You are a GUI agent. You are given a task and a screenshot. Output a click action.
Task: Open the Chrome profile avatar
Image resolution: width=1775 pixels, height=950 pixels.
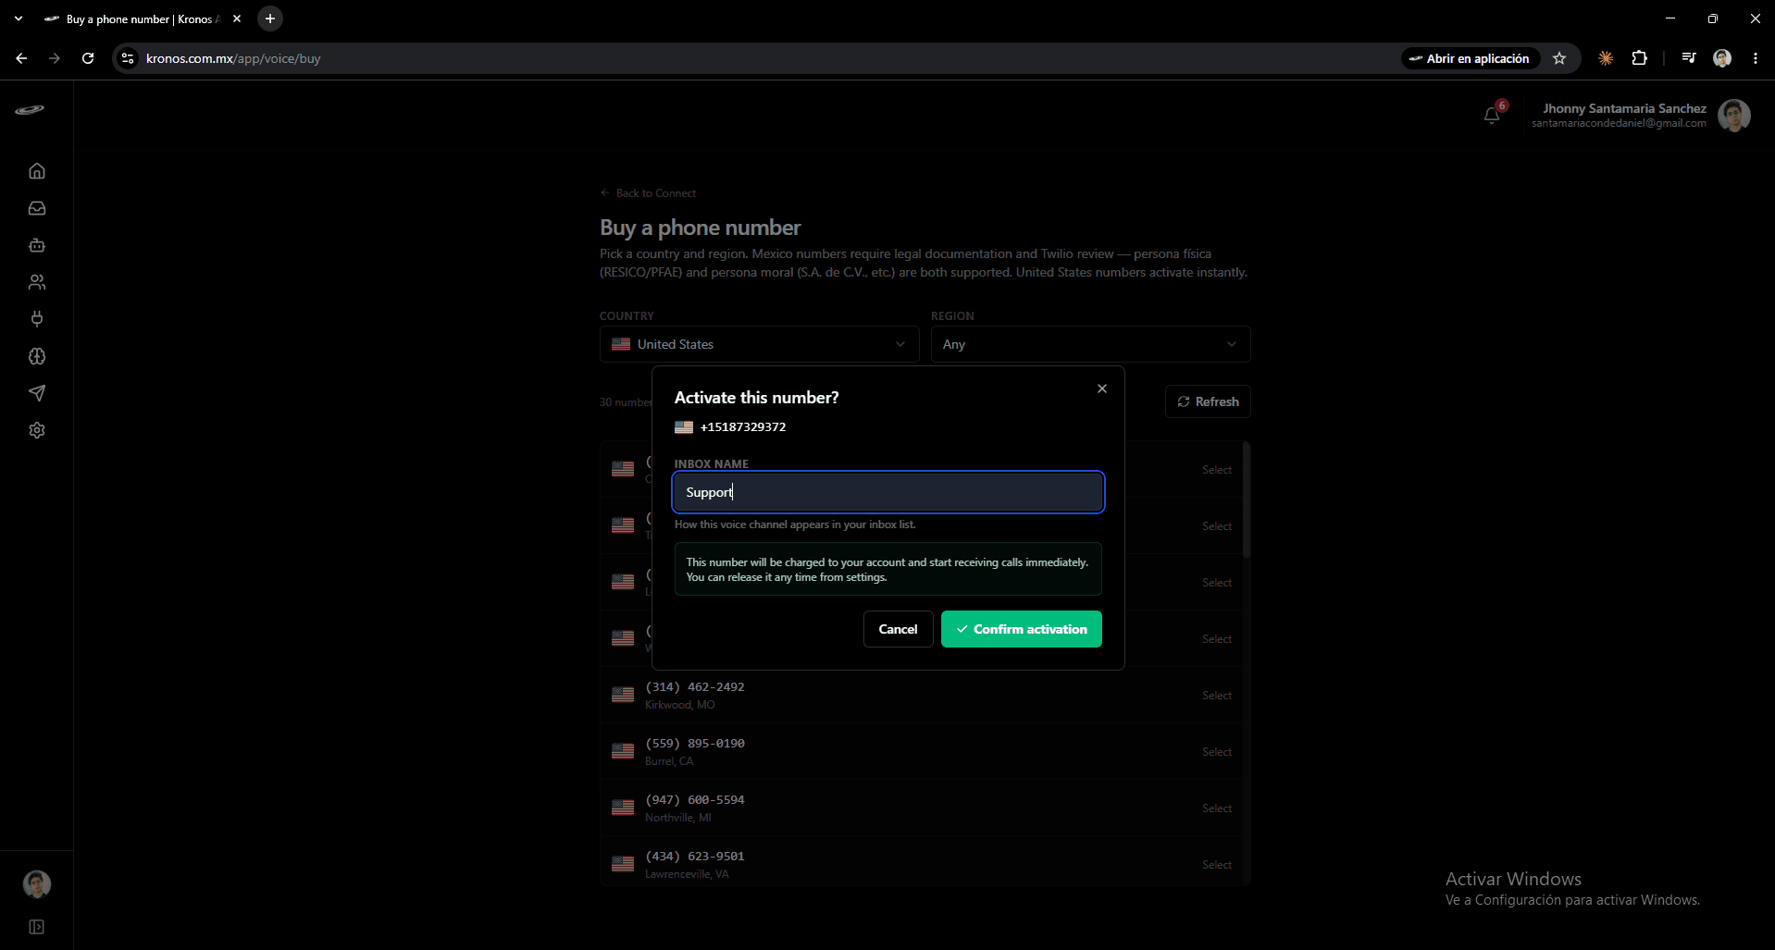click(1722, 58)
